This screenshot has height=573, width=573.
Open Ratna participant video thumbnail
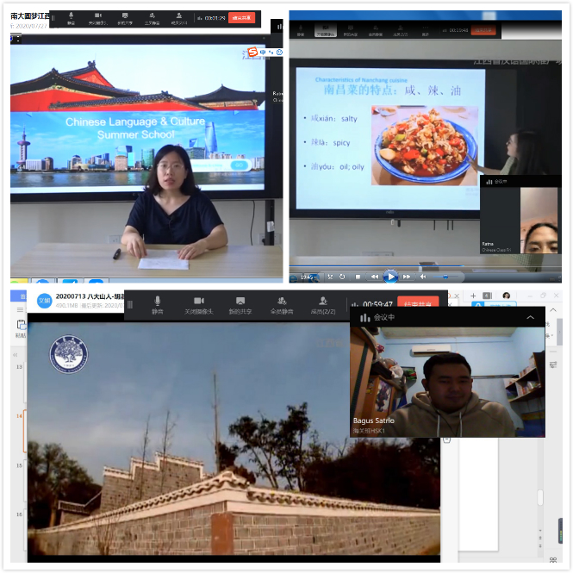coord(520,220)
